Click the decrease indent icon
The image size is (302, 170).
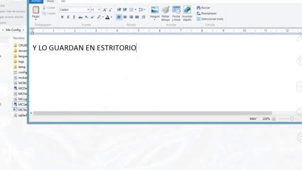tap(119, 9)
